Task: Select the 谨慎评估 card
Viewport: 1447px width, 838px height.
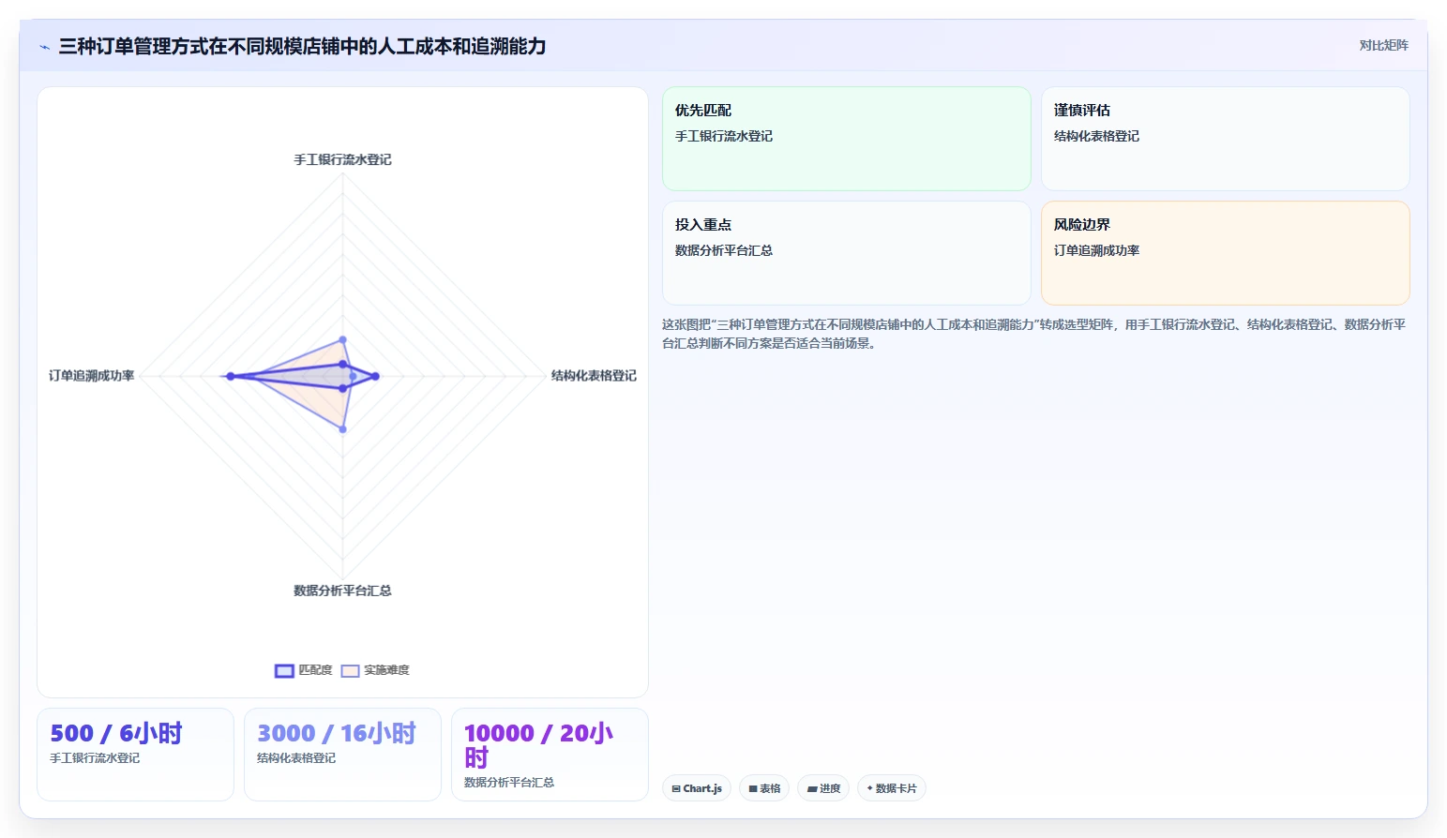Action: tap(1225, 139)
